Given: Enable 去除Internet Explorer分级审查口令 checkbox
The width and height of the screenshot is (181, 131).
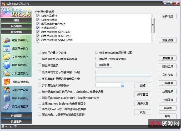Looking at the screenshot, I should click(x=39, y=103).
